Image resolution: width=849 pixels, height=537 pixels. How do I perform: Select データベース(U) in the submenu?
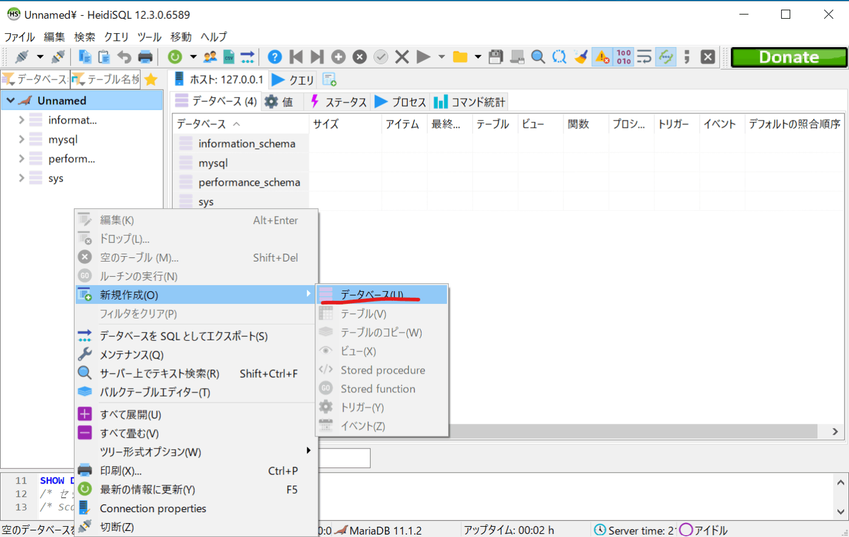click(x=382, y=295)
